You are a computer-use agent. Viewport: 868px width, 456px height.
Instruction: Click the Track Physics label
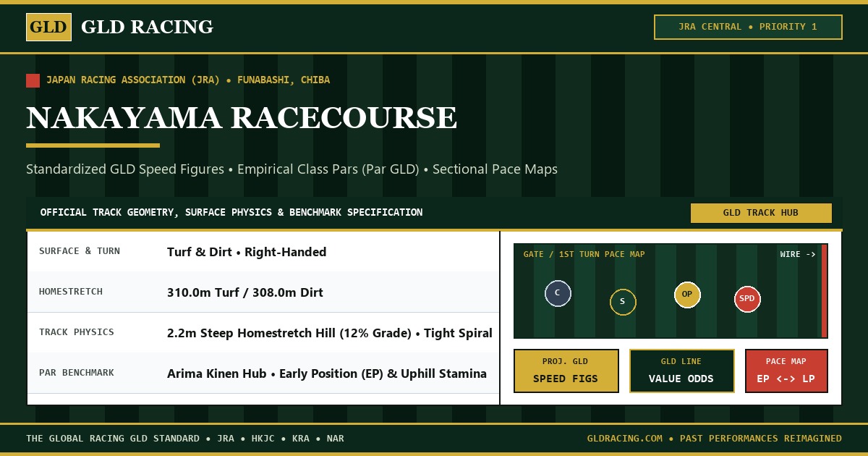77,332
